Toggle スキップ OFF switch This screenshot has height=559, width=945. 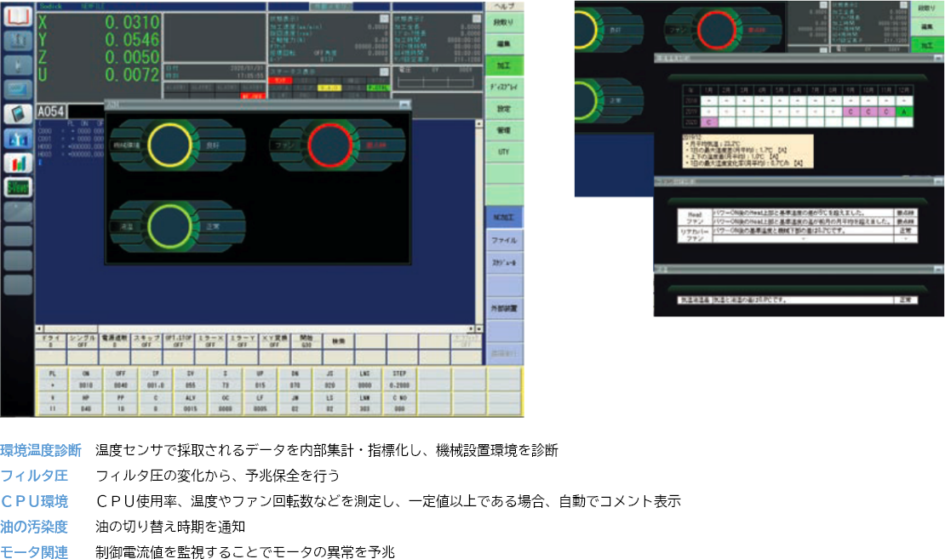[x=146, y=341]
